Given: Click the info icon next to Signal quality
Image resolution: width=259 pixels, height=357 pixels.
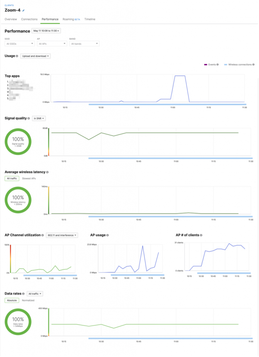Looking at the screenshot, I should click(29, 119).
